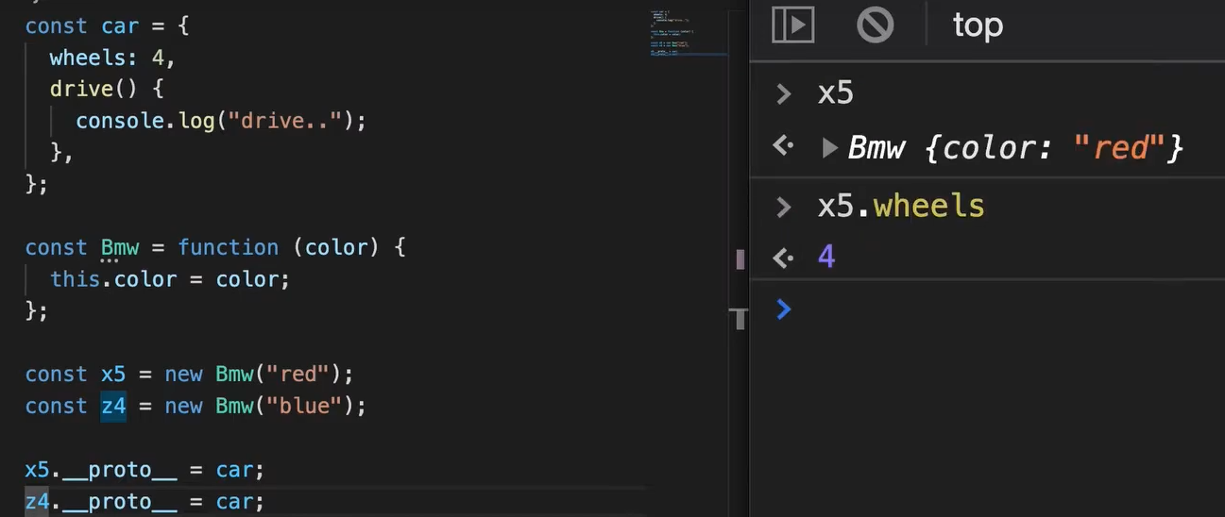The width and height of the screenshot is (1225, 517).
Task: Click the "red" string value in console output
Action: (x=1118, y=147)
